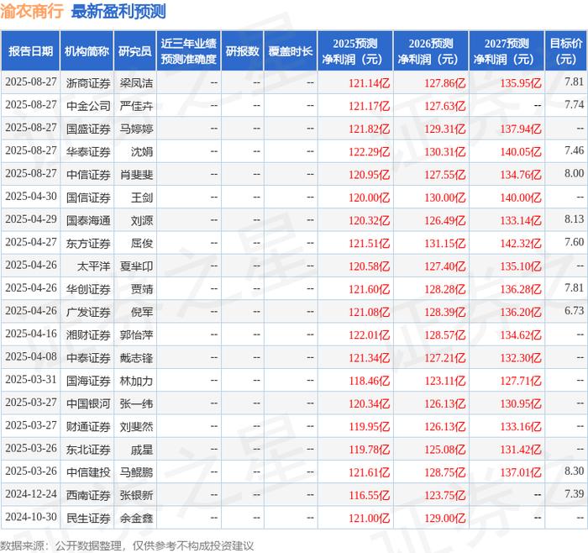Click the 最新盈利预测 heading

click(118, 11)
